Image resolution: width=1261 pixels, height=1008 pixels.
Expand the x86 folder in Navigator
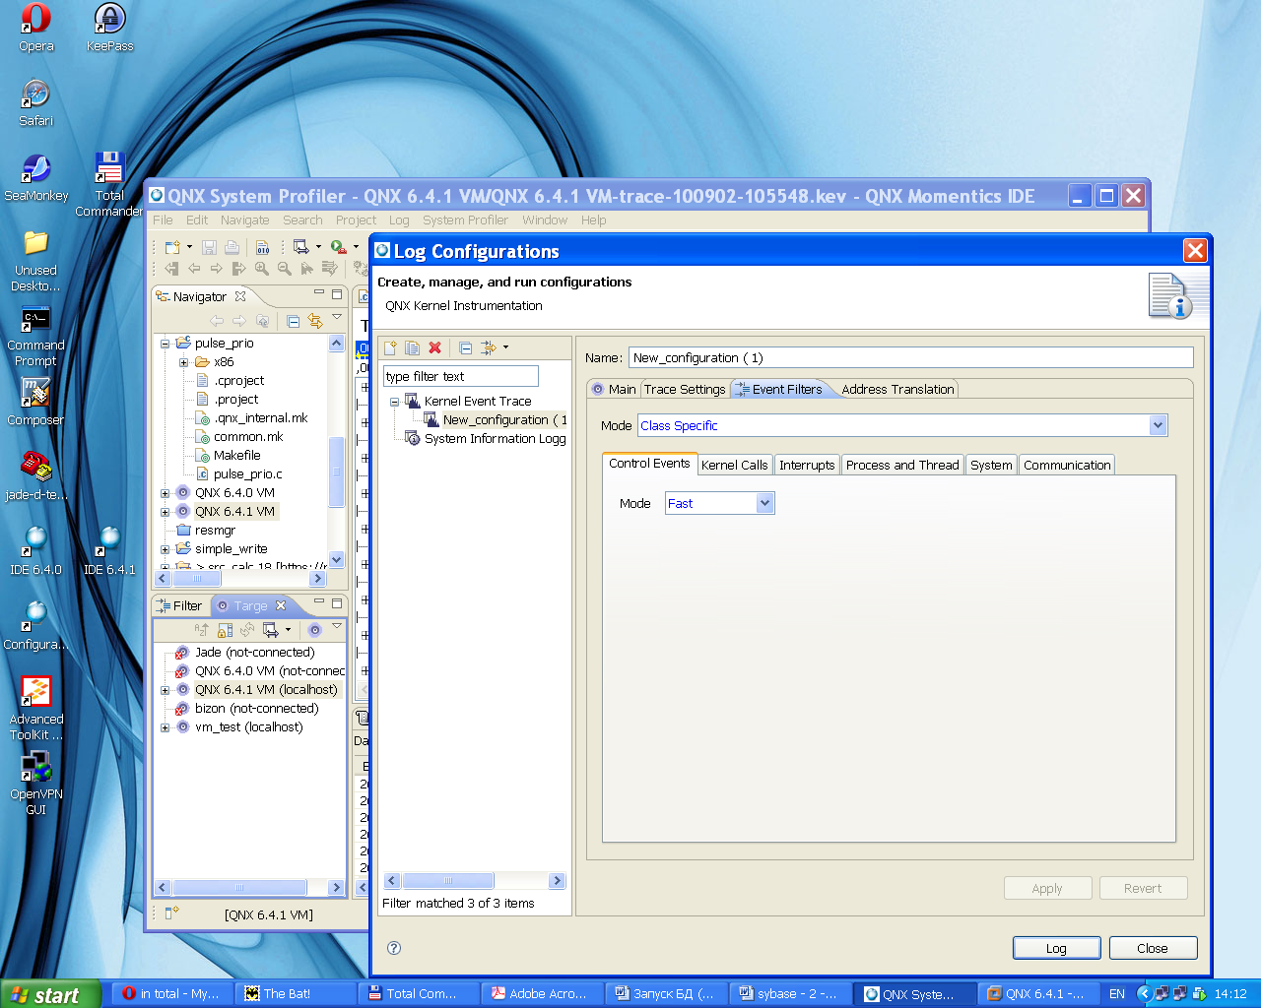point(183,362)
